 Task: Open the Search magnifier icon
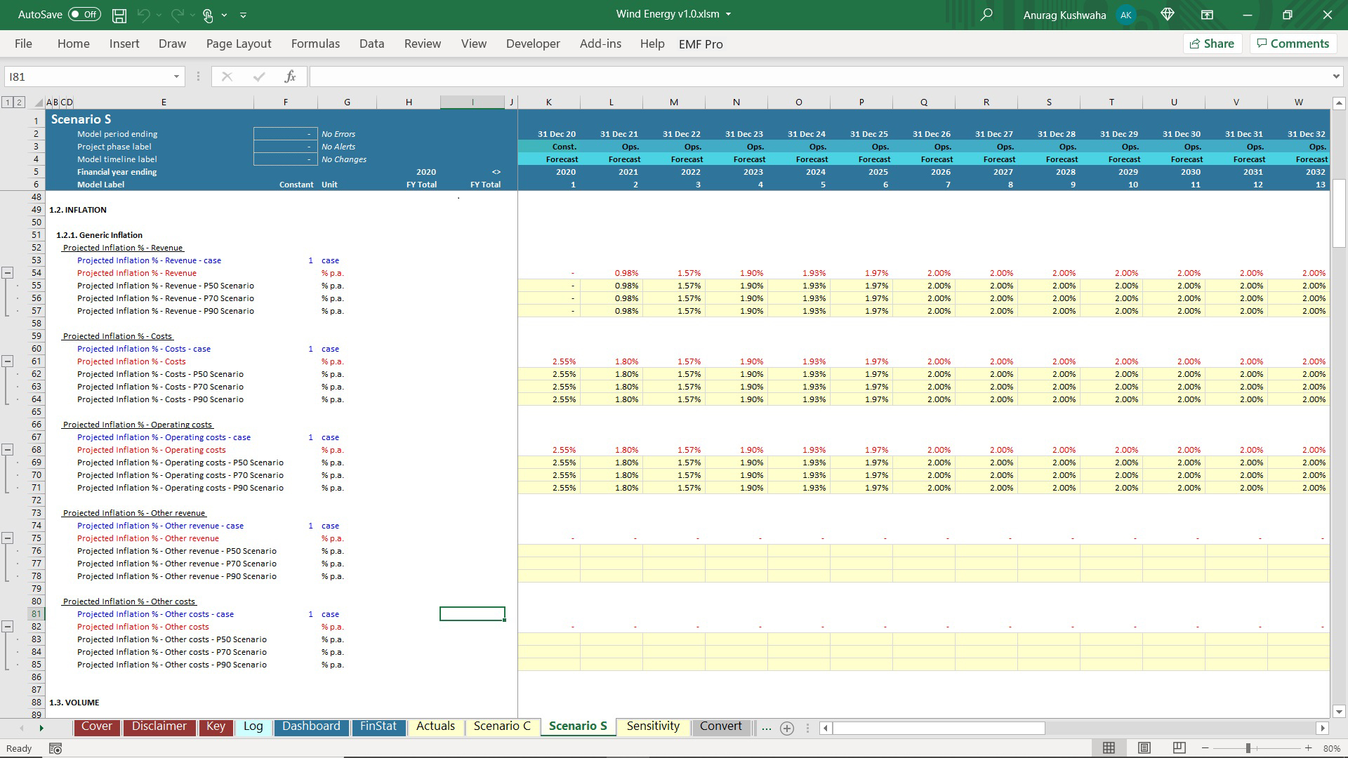point(986,15)
